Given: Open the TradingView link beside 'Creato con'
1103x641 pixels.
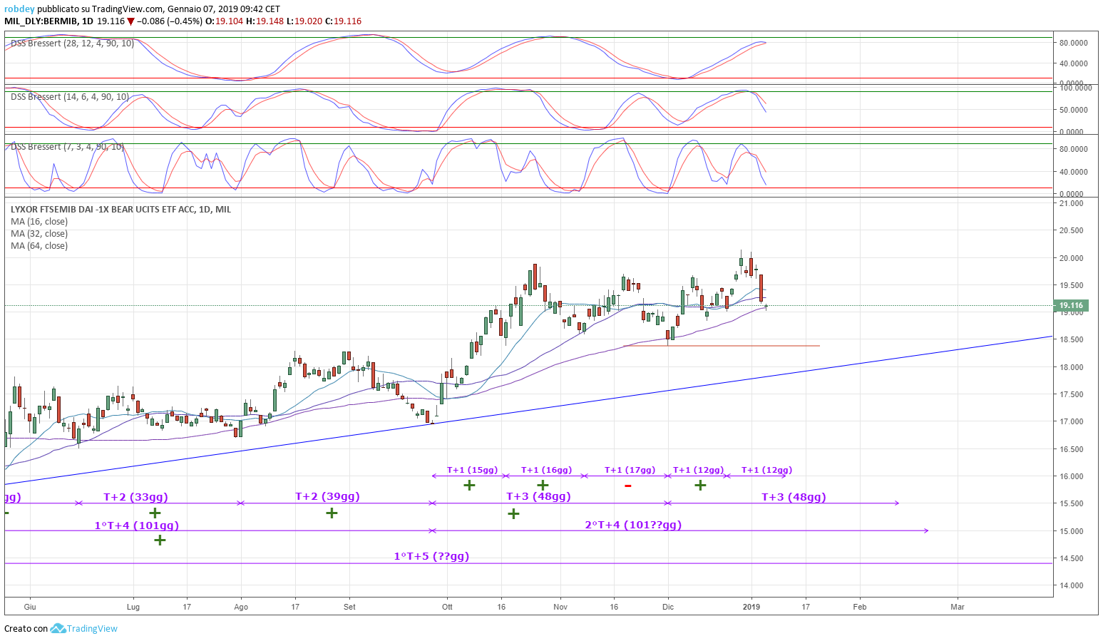Looking at the screenshot, I should tap(92, 628).
